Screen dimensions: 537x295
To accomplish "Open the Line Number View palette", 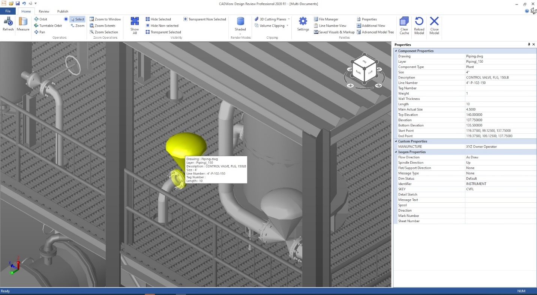I will click(x=330, y=26).
